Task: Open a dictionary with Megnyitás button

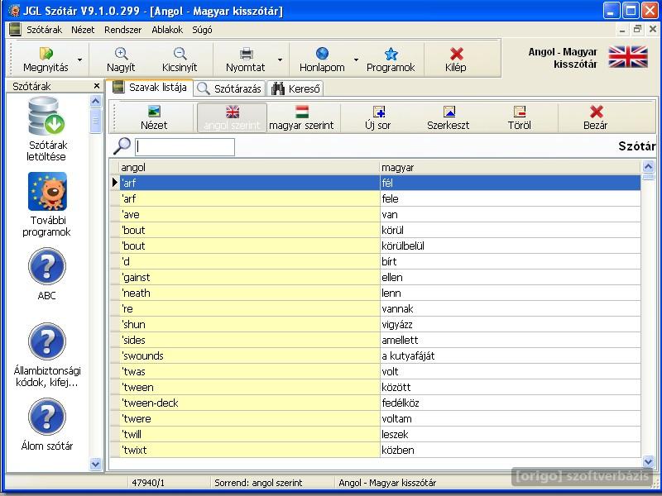Action: pyautogui.click(x=46, y=59)
